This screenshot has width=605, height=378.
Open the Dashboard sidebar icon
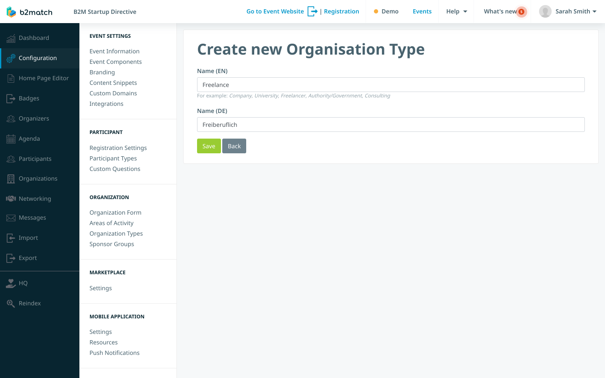(11, 38)
